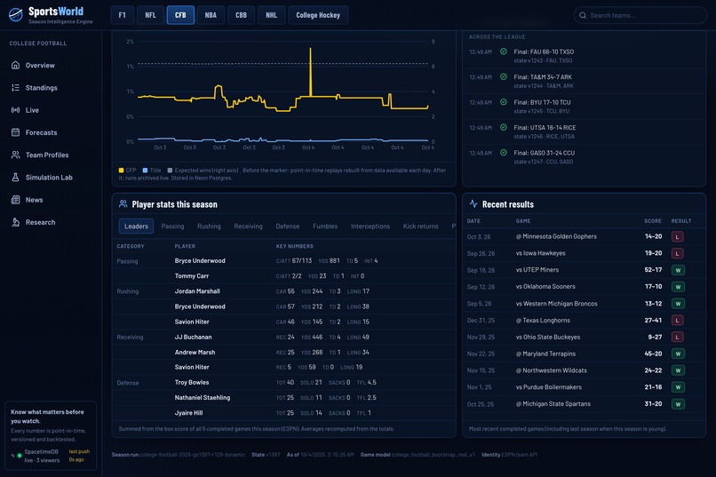This screenshot has height=477, width=716.
Task: Click W result badge for UTEP Miners game
Action: pyautogui.click(x=678, y=270)
